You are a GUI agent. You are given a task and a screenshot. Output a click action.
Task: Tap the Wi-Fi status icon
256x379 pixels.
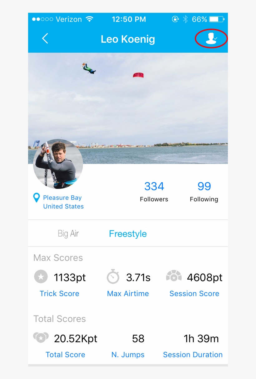90,19
